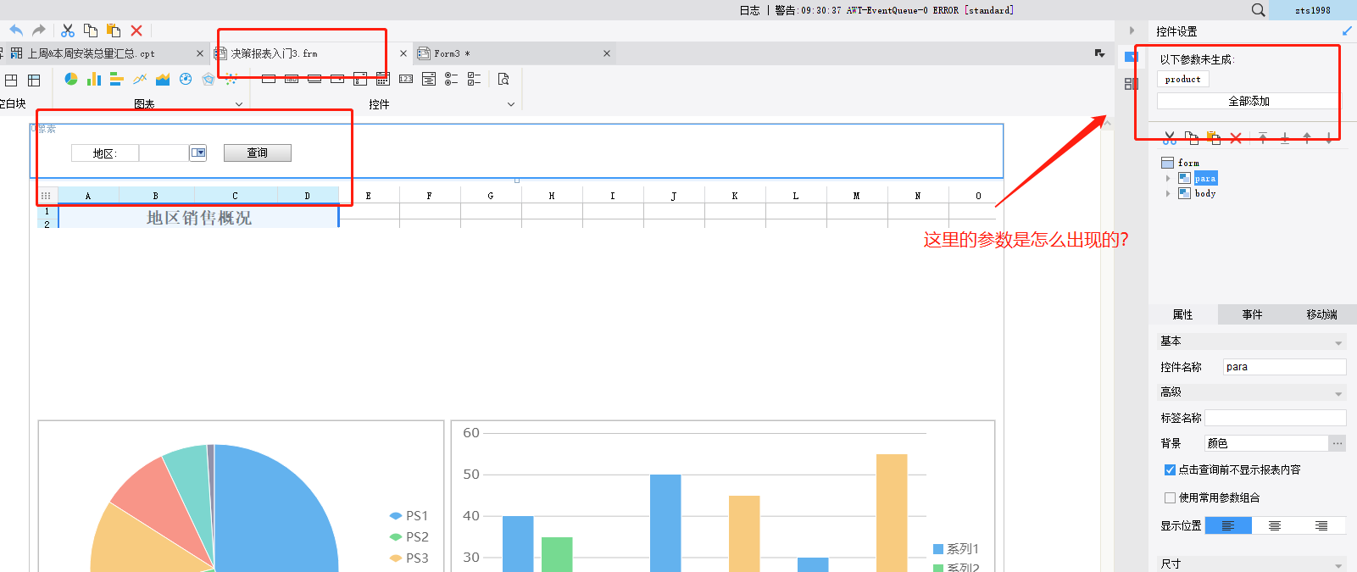Add the date calendar widget
This screenshot has width=1357, height=572.
tap(383, 79)
